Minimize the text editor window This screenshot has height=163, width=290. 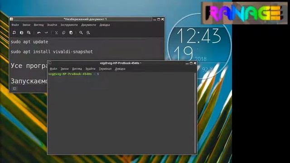pyautogui.click(x=155, y=19)
